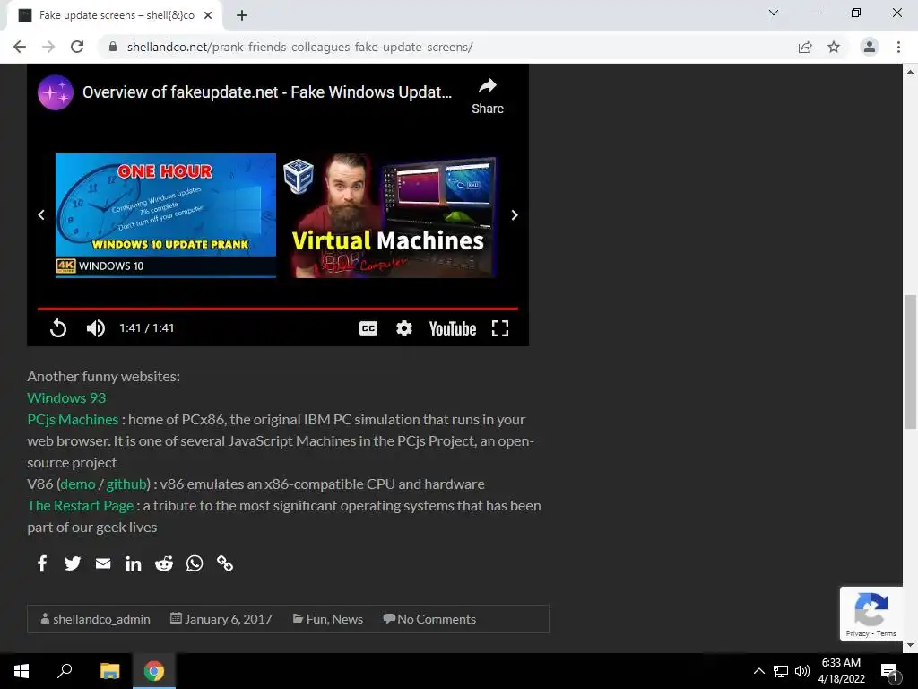Open the PCjs Machines link

click(73, 420)
